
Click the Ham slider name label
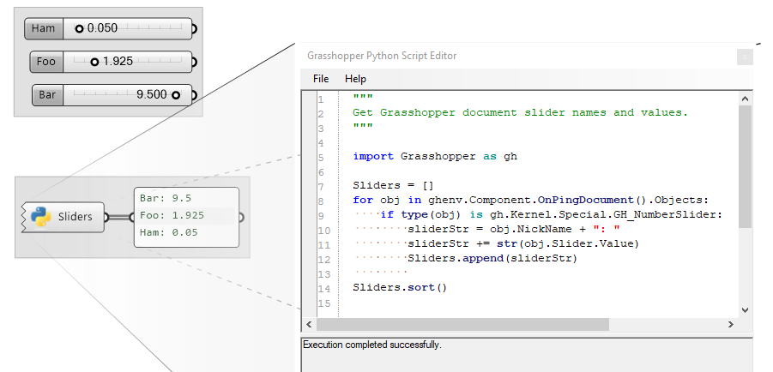coord(44,28)
